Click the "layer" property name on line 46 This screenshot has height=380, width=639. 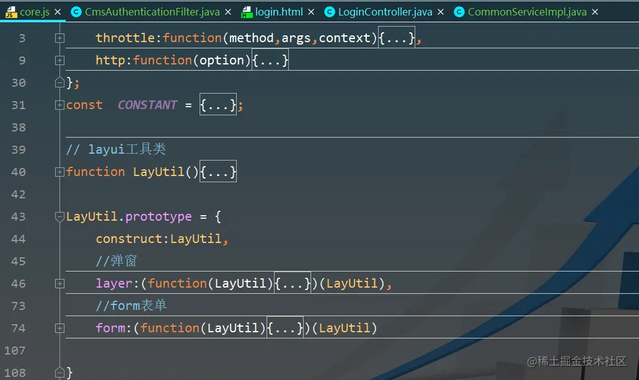pyautogui.click(x=114, y=283)
